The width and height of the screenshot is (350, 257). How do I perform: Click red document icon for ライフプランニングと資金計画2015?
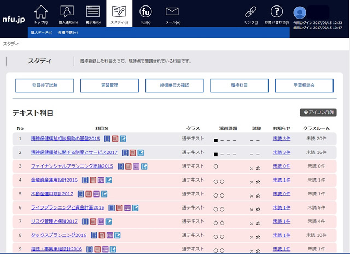119,208
